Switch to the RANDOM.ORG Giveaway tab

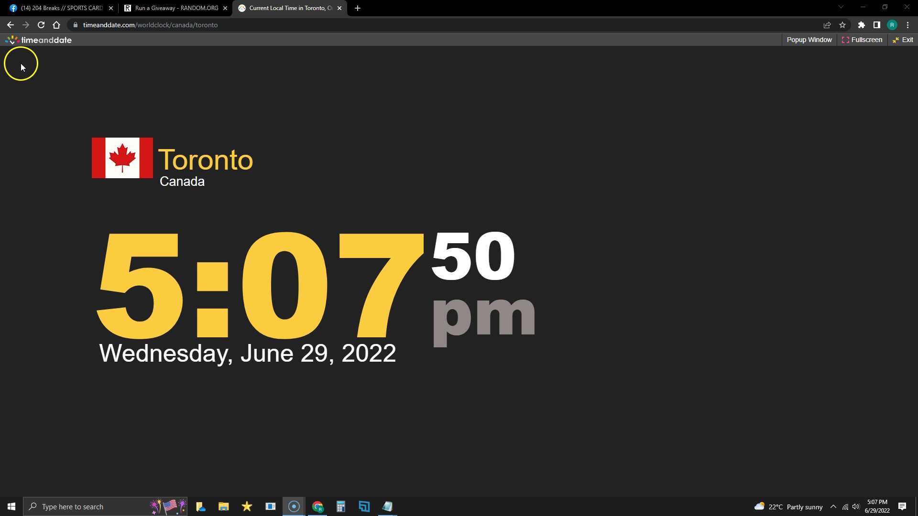(x=176, y=8)
